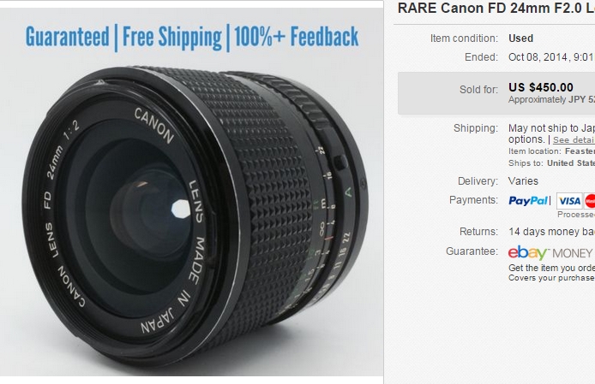Click '100%+ Feedback' text in the banner

pos(297,37)
